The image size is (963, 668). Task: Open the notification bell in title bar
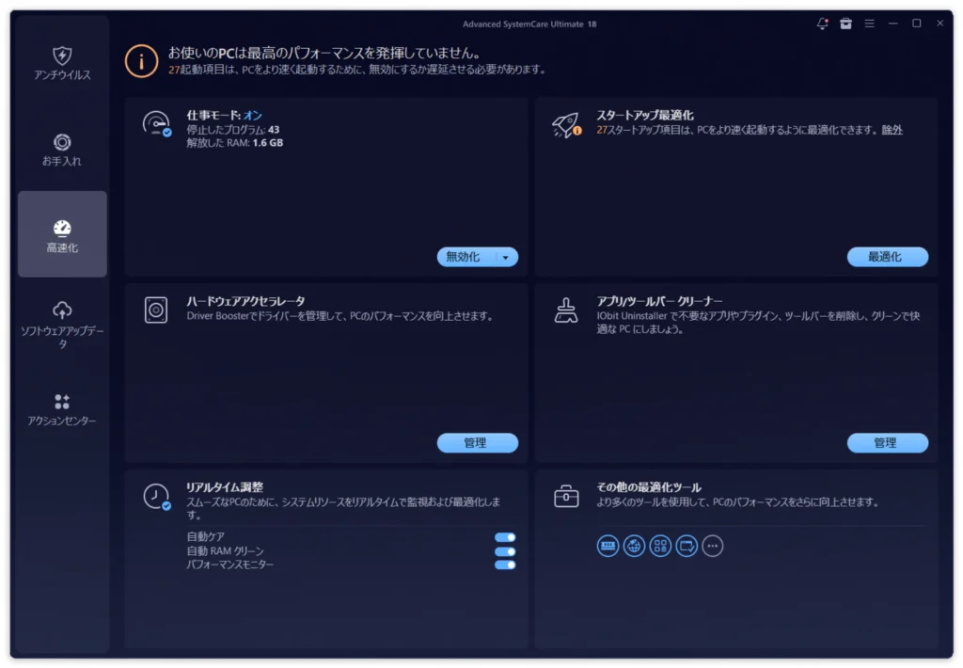click(823, 24)
